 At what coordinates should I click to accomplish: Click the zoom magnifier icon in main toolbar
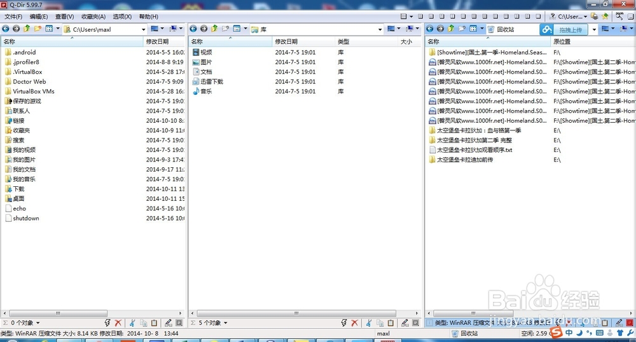click(x=619, y=16)
